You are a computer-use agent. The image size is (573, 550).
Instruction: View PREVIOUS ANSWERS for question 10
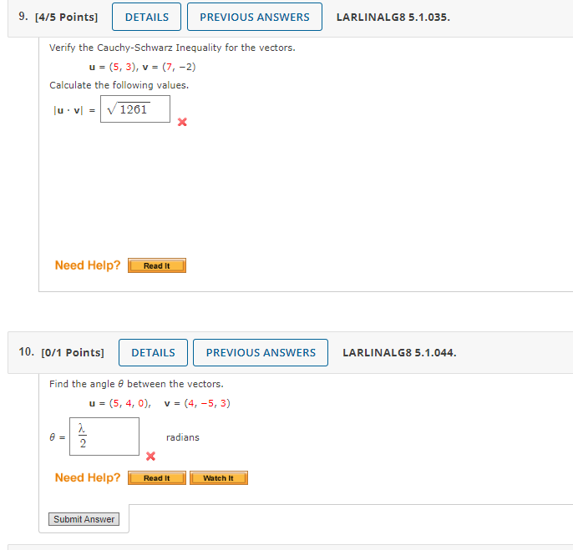pos(261,352)
